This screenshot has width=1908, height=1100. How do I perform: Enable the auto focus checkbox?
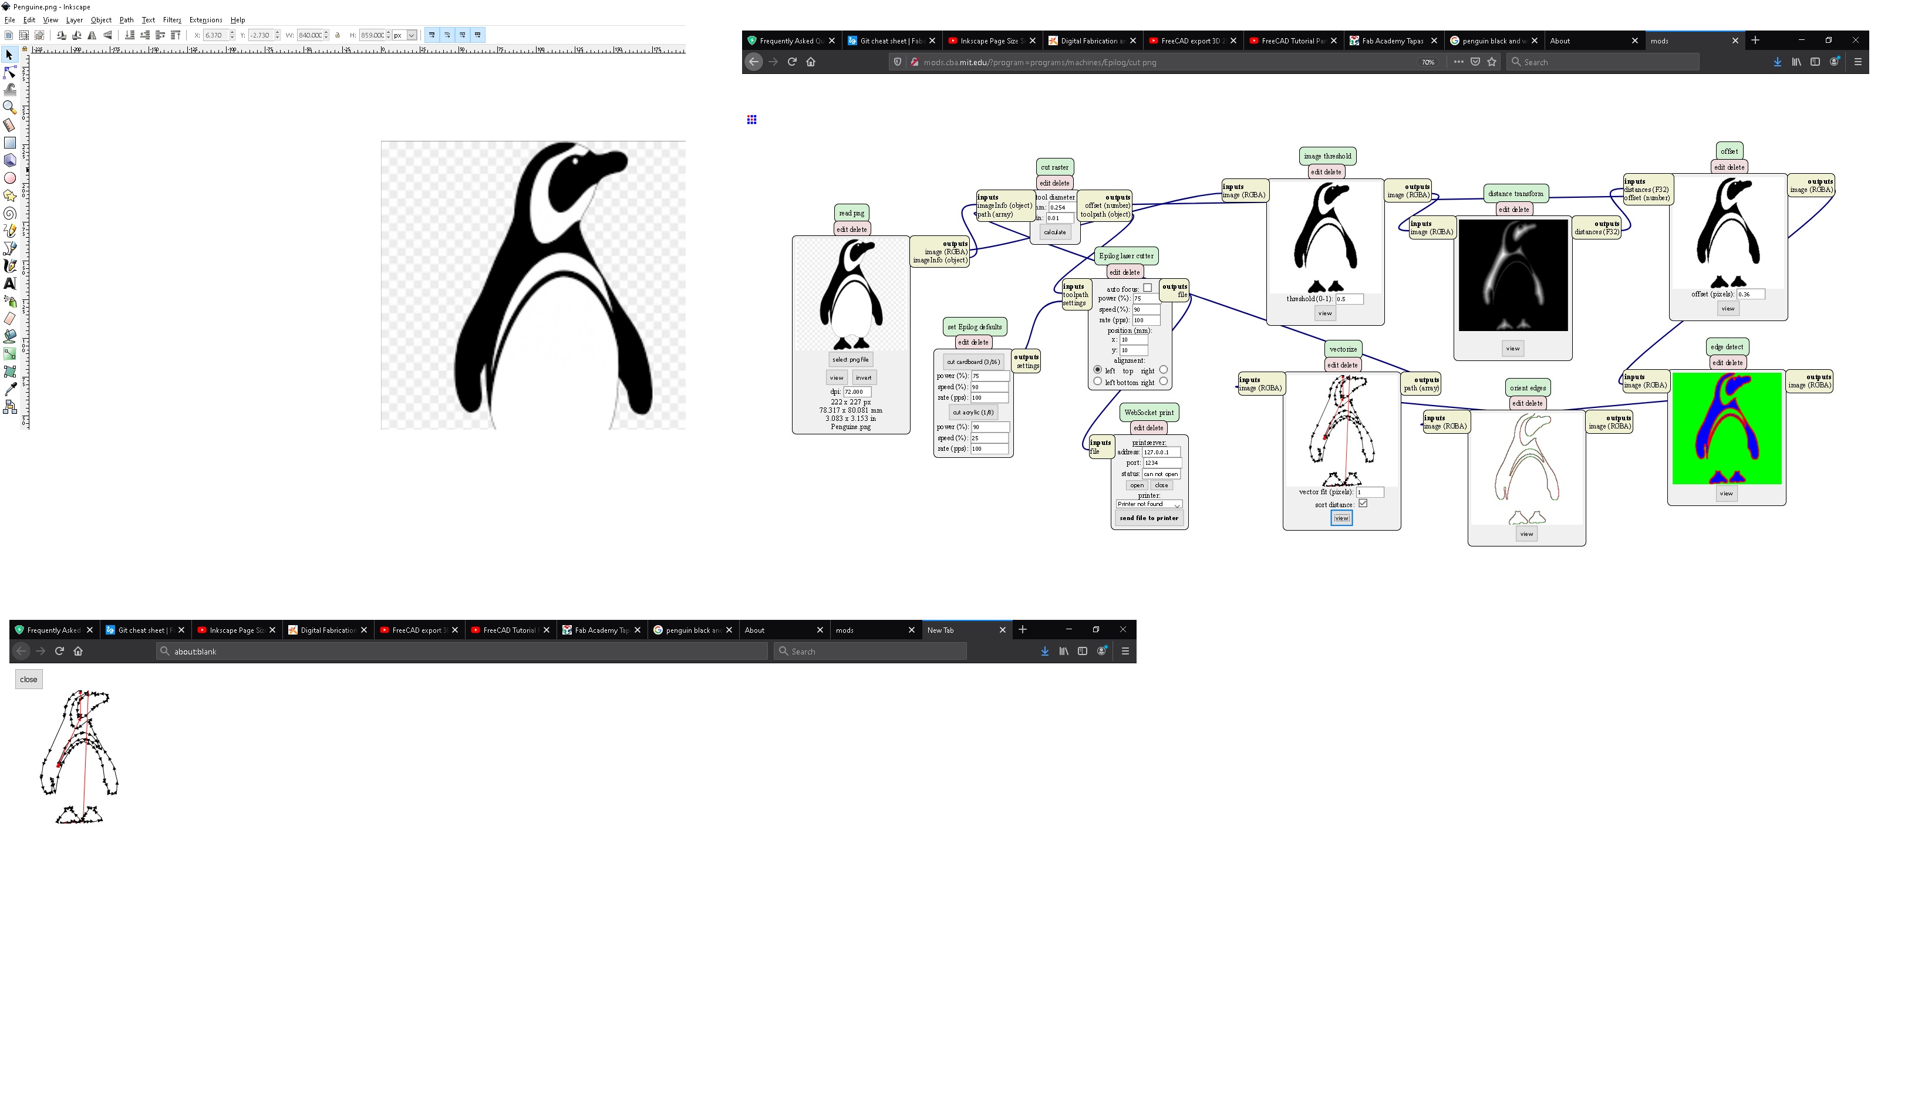coord(1147,288)
